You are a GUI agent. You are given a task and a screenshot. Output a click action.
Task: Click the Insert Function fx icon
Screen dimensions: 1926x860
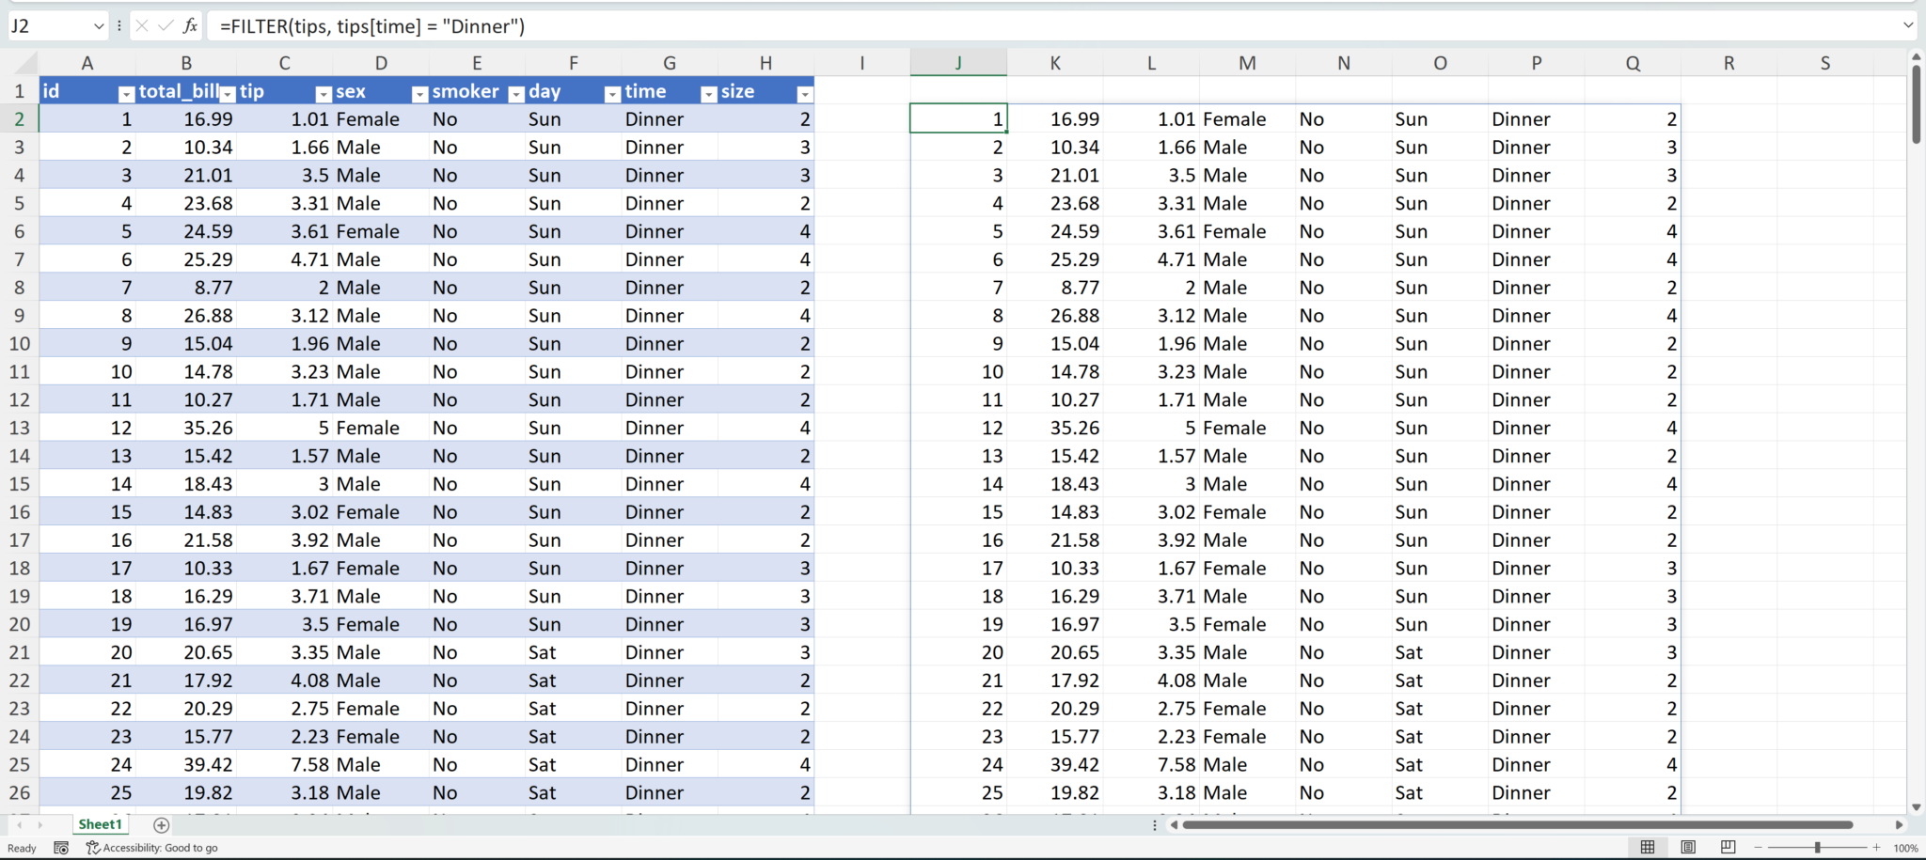tap(190, 26)
